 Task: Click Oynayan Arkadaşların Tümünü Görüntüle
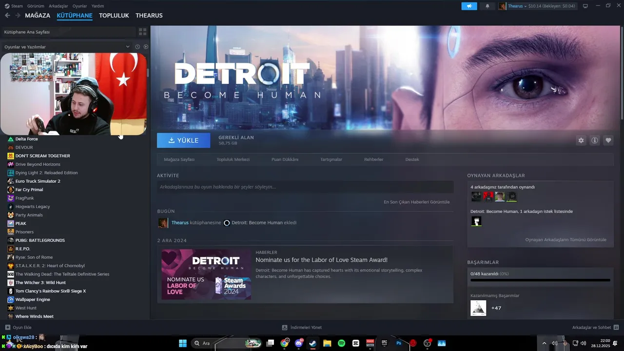pos(566,240)
